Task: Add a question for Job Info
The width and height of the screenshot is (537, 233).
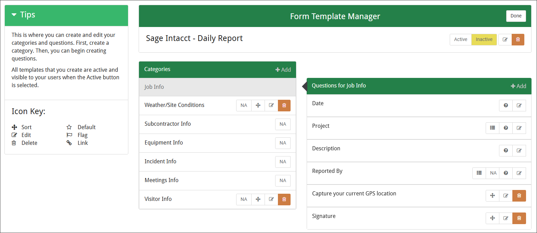Action: point(519,86)
